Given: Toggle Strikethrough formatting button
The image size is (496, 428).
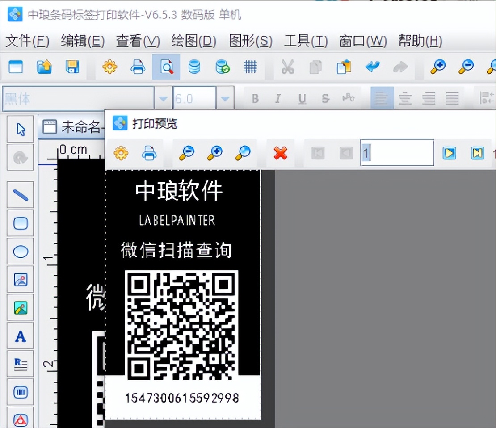Looking at the screenshot, I should 325,99.
